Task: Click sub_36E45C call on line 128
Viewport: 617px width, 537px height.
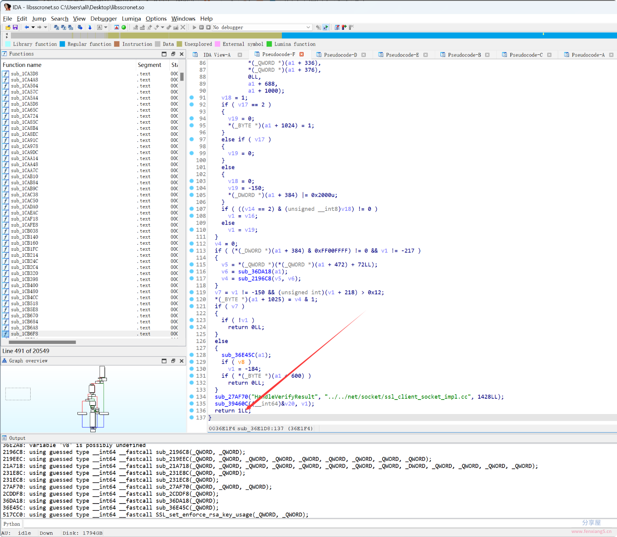Action: (238, 355)
